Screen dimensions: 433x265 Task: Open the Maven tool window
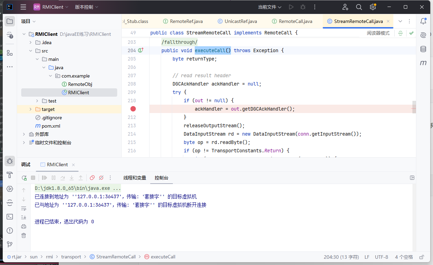(x=423, y=63)
